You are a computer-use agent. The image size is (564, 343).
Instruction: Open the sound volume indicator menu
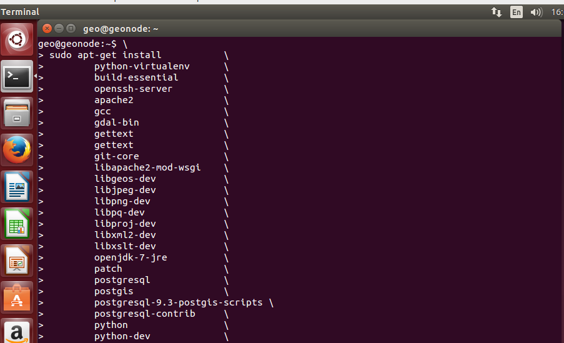tap(536, 12)
